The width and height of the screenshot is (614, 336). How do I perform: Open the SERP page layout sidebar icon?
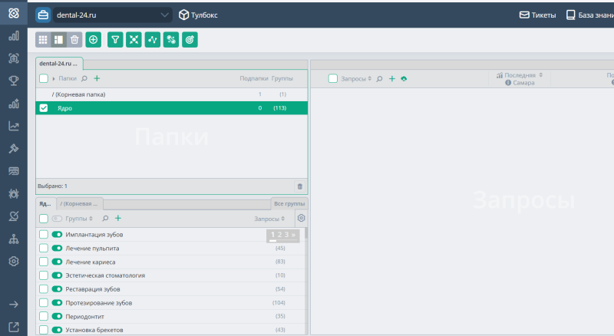pyautogui.click(x=14, y=171)
